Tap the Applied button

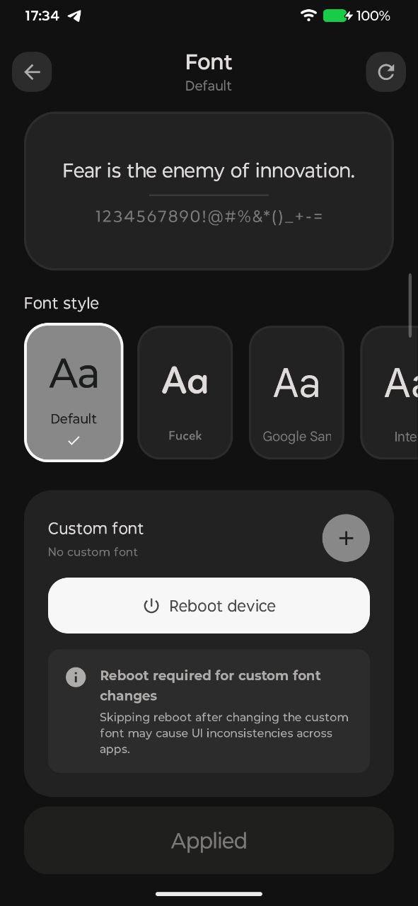click(209, 840)
